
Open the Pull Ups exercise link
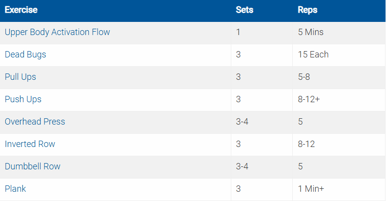(20, 77)
